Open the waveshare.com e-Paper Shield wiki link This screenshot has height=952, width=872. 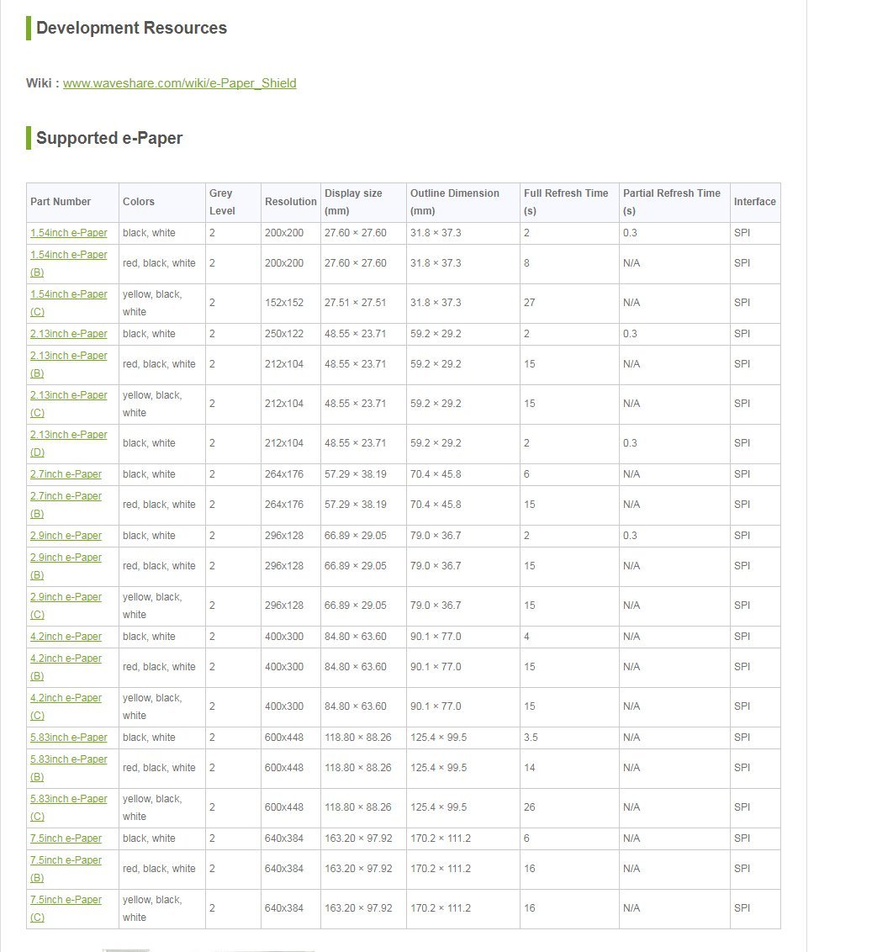[x=179, y=83]
